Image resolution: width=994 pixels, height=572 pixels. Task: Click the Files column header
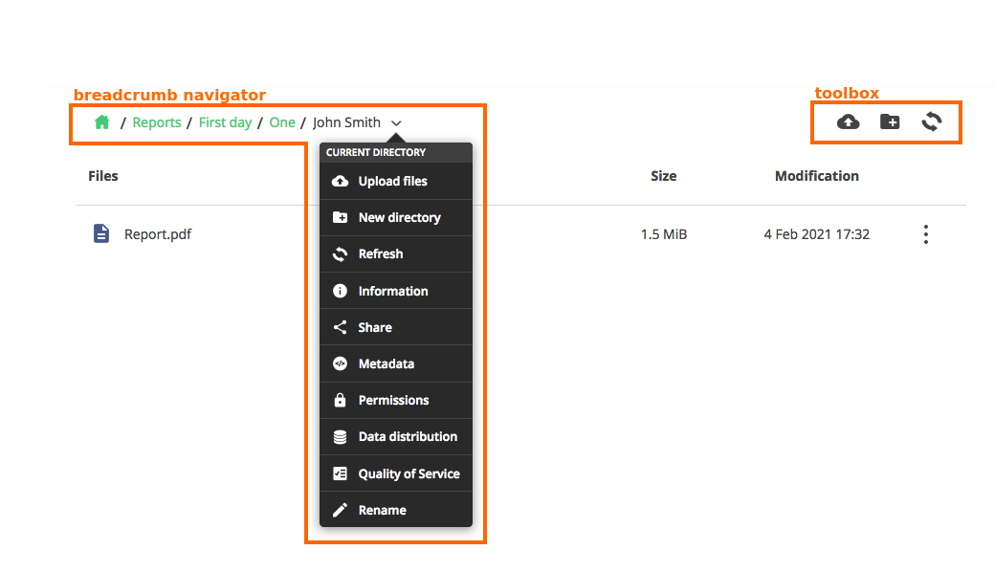click(102, 176)
